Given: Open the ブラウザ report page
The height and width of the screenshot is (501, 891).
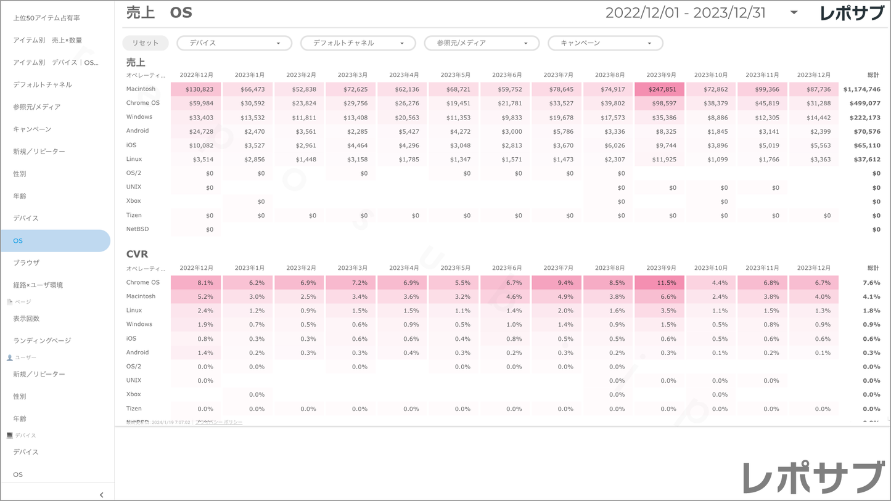Looking at the screenshot, I should coord(27,263).
